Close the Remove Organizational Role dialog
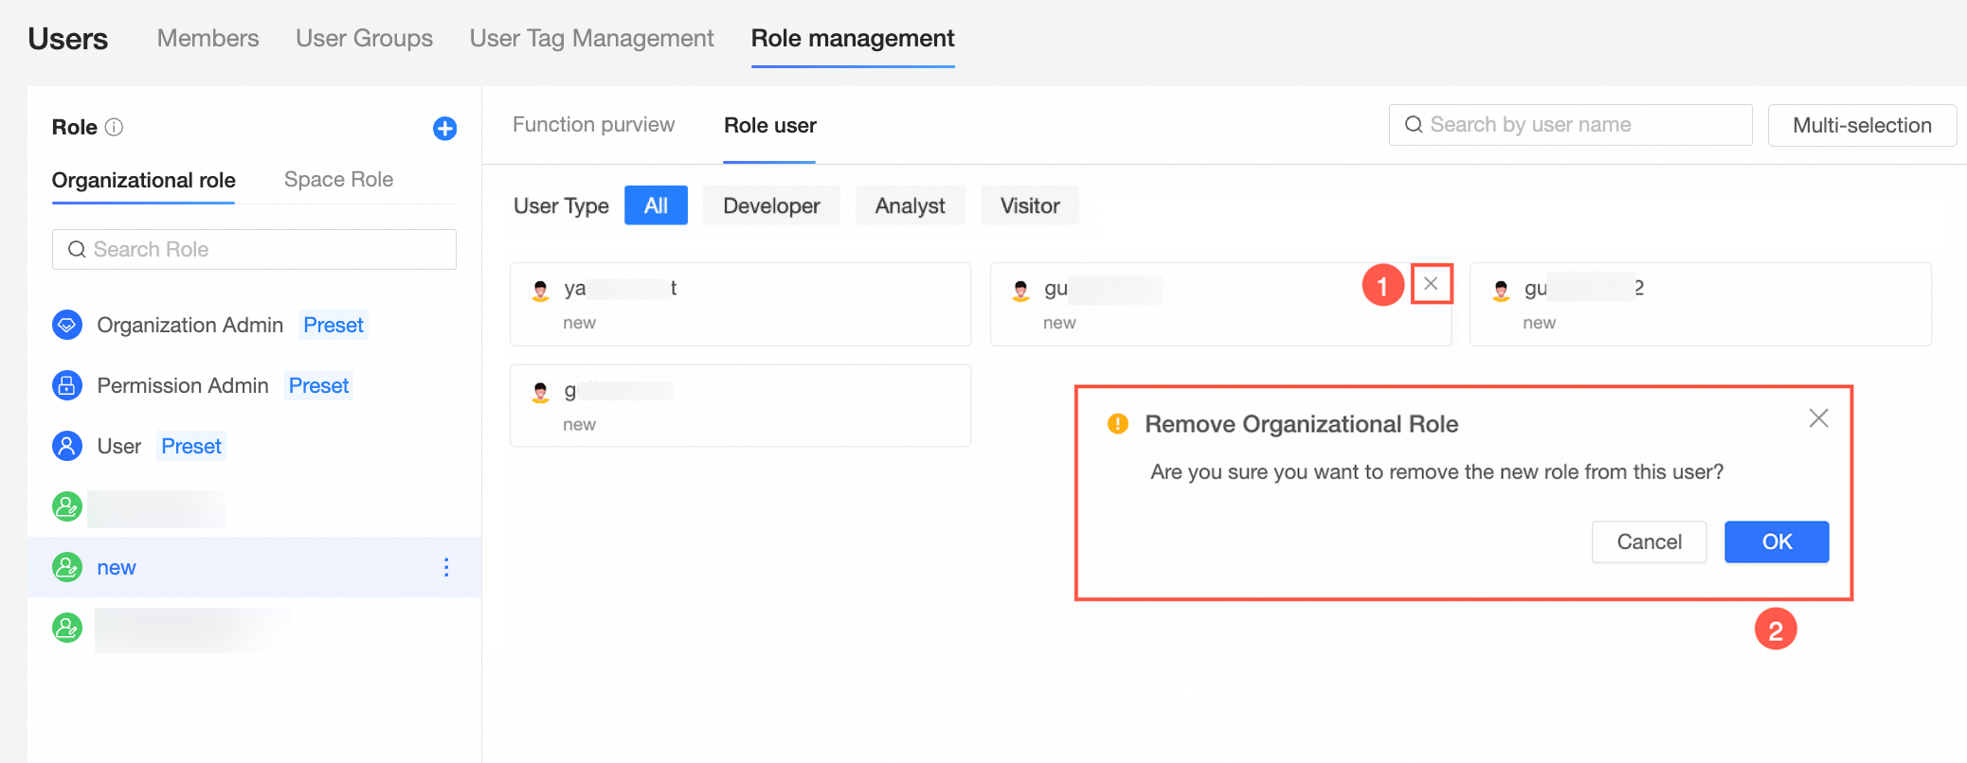Viewport: 1967px width, 763px height. point(1818,418)
